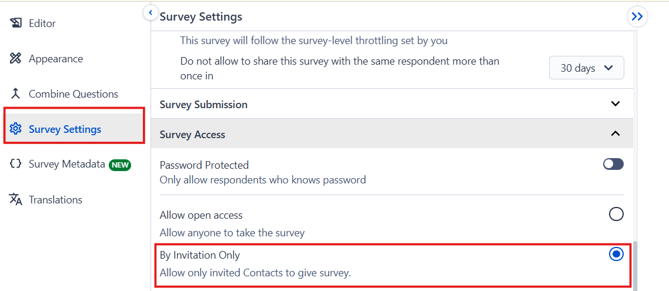This screenshot has height=291, width=669.
Task: Click the NEW badge beside Survey Metadata
Action: (120, 165)
